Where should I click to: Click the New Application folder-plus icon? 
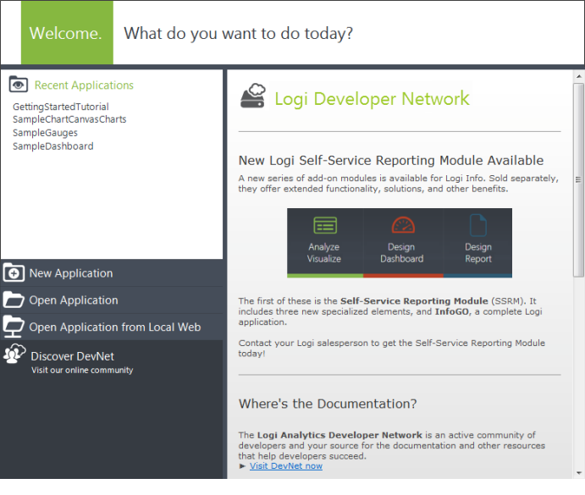click(14, 272)
